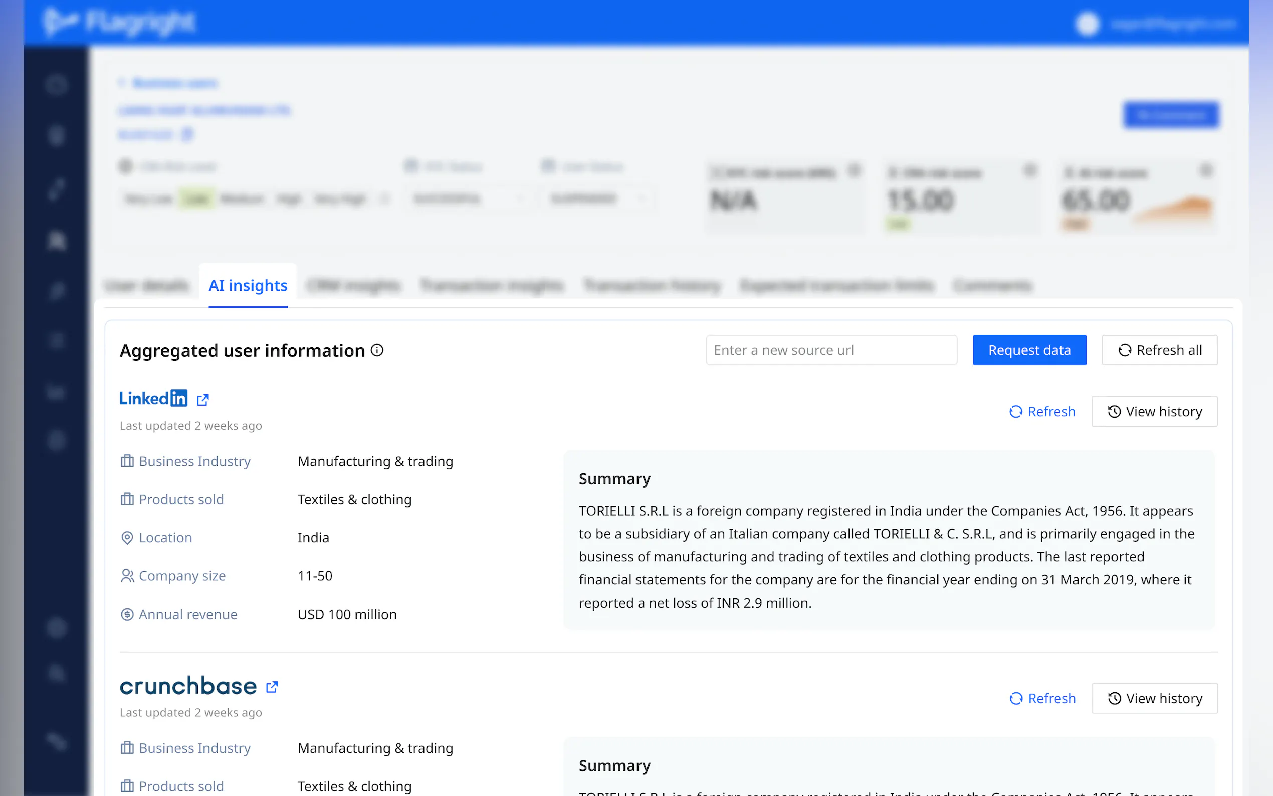The width and height of the screenshot is (1273, 796).
Task: Click Company size people icon
Action: [x=127, y=576]
